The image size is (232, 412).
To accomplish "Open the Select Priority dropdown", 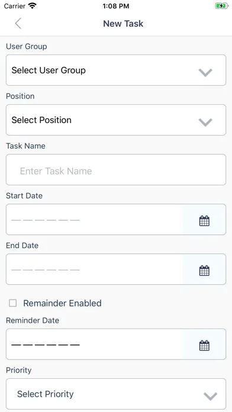I will click(116, 394).
